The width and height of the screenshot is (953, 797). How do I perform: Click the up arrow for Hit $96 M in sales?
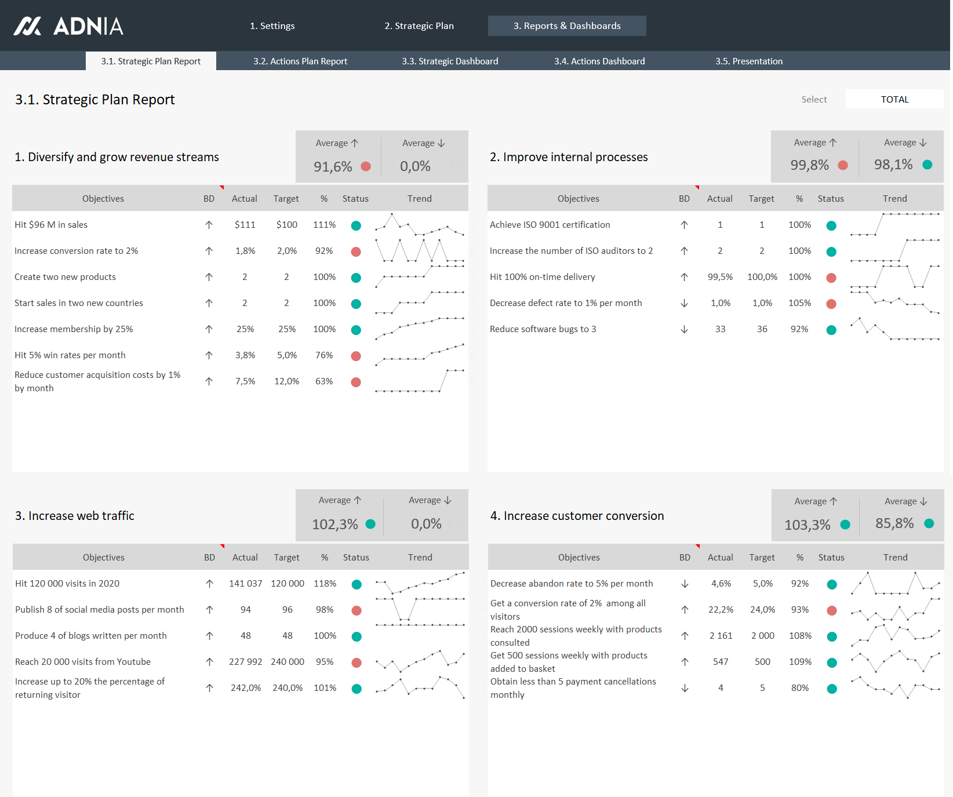[x=209, y=225]
